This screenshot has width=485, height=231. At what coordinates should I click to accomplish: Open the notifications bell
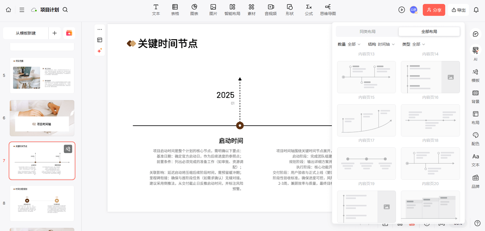476,10
